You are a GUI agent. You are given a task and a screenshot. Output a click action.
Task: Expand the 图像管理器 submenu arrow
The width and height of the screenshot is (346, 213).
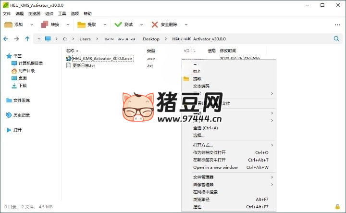272,185
